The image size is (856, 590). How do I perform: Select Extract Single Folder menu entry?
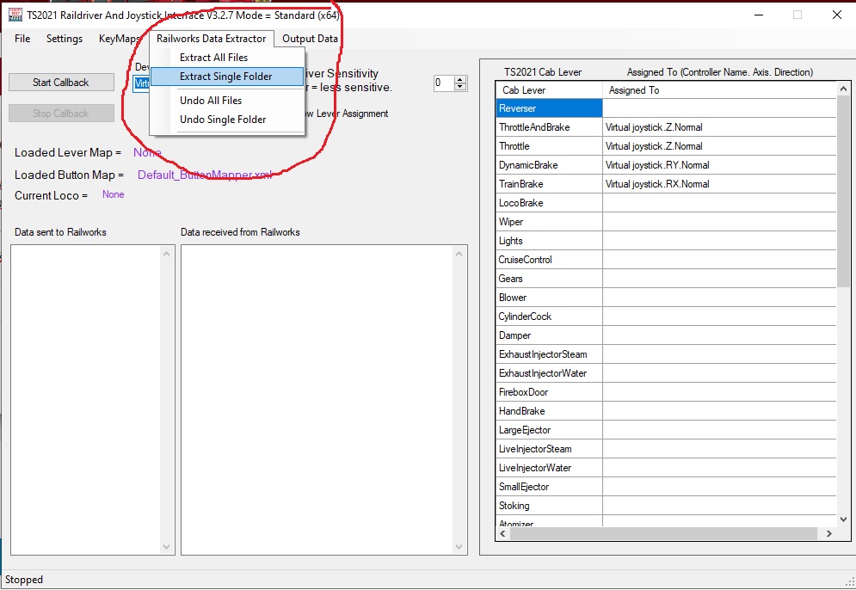point(225,77)
